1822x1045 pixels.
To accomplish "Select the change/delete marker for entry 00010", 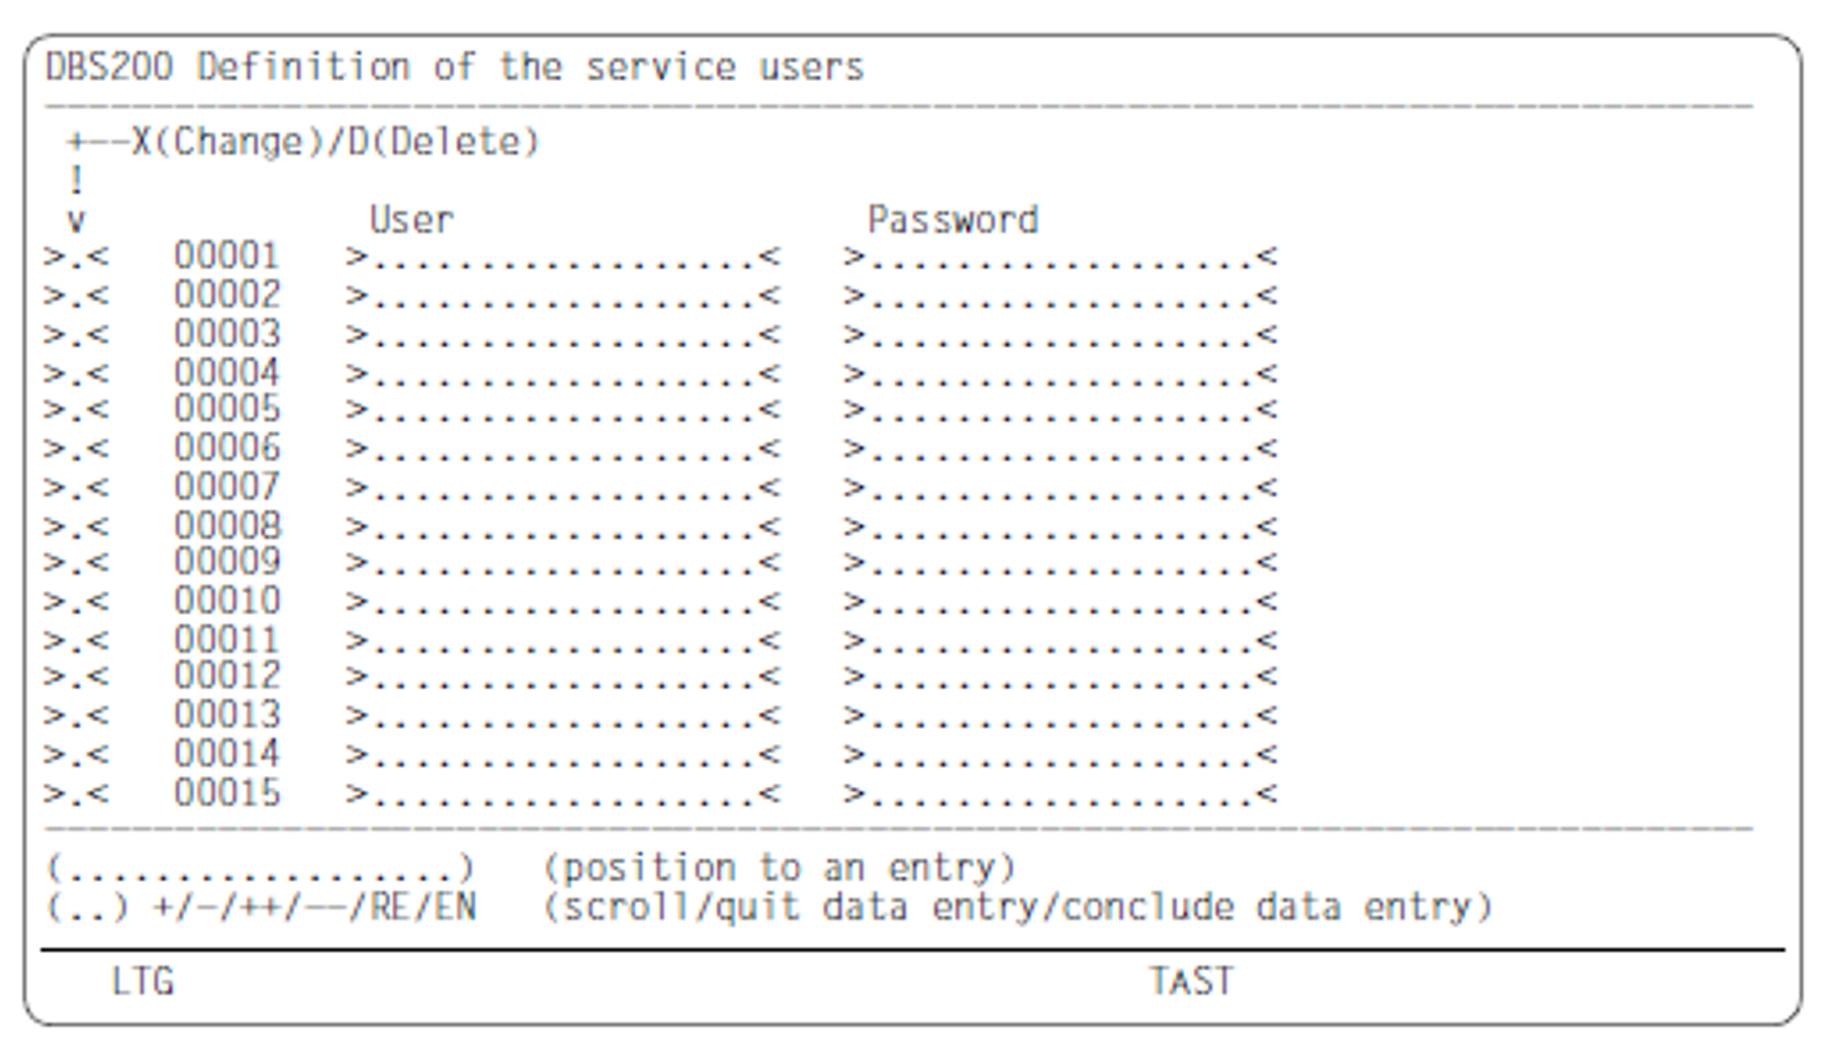I will coord(76,602).
